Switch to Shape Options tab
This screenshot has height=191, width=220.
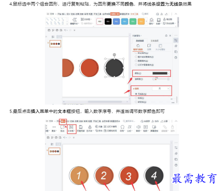pyautogui.click(x=140, y=41)
